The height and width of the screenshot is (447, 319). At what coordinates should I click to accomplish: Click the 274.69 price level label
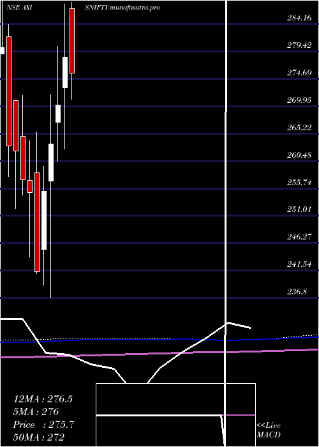point(299,73)
